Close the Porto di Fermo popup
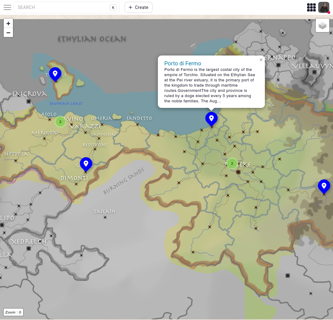 [261, 60]
